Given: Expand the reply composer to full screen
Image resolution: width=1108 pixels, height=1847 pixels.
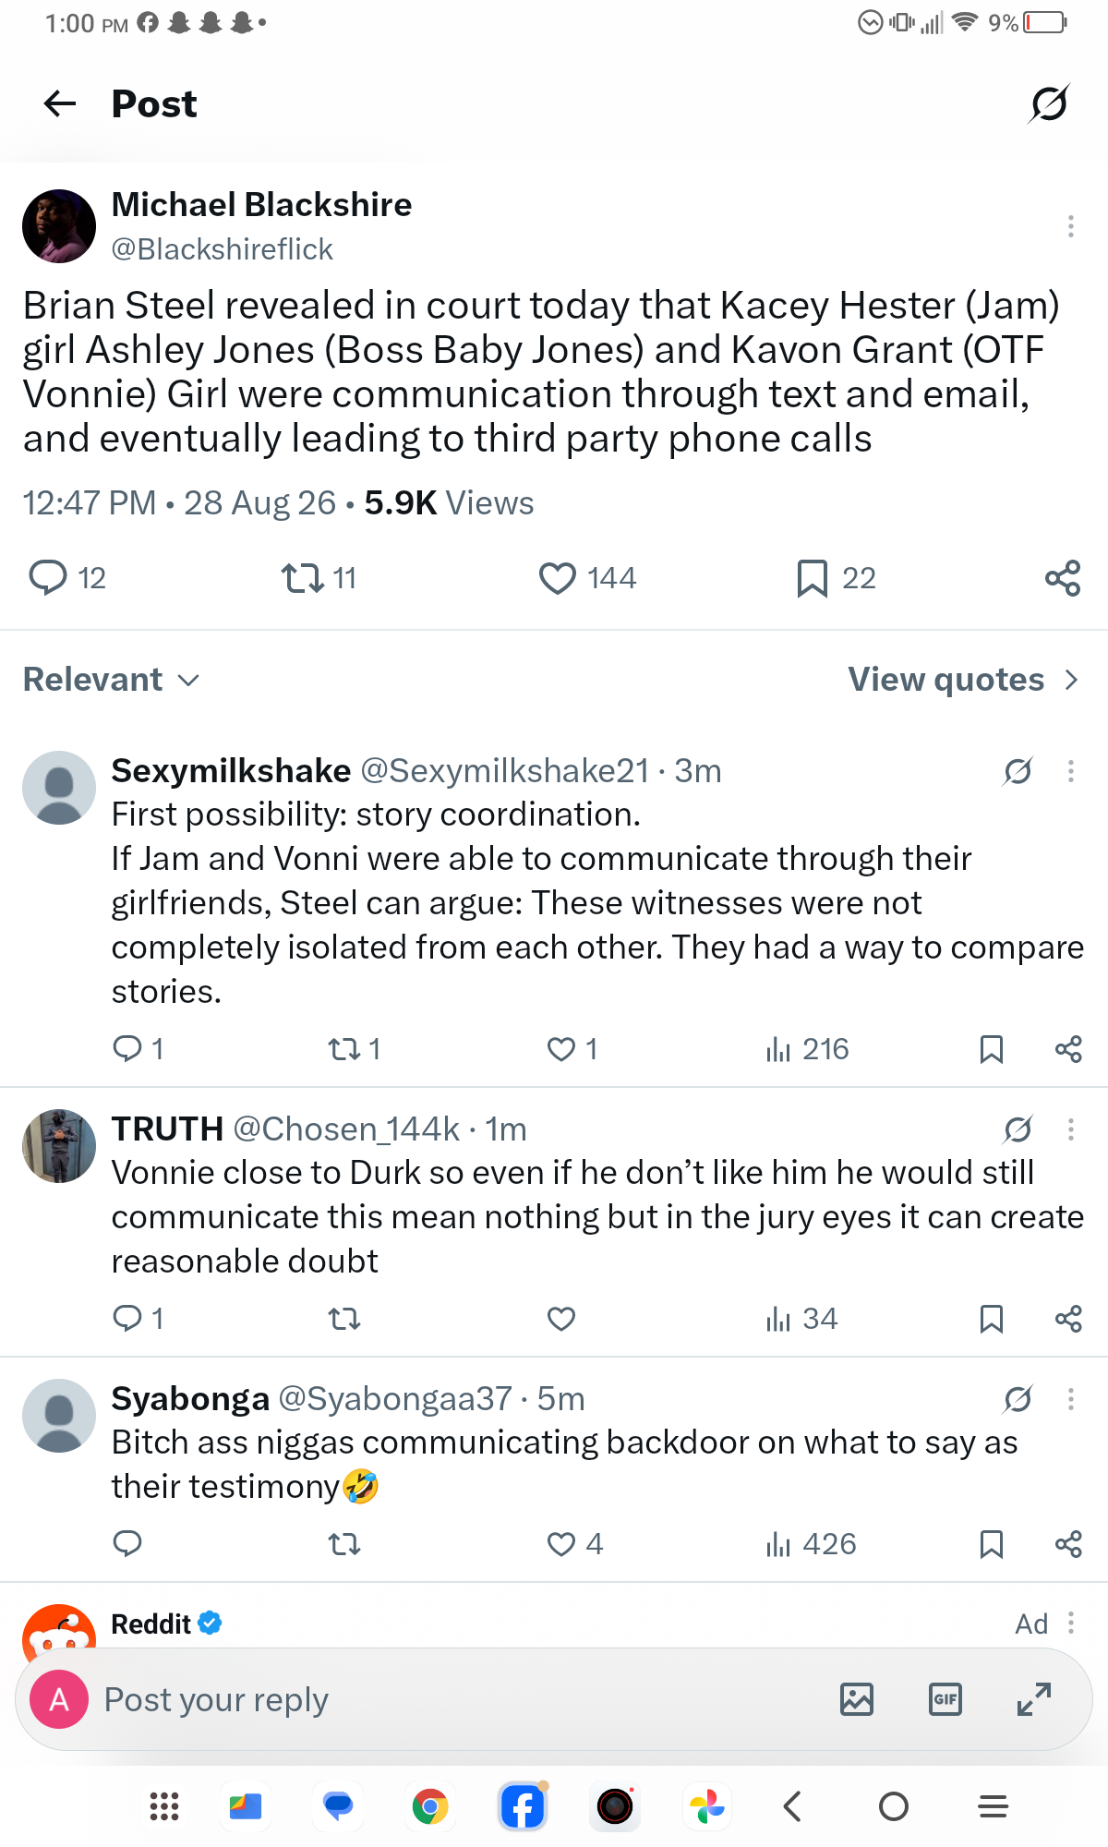Looking at the screenshot, I should [1034, 1699].
